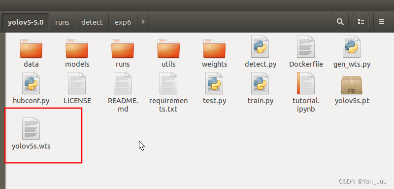Click the 'utils' folder name label

point(168,64)
